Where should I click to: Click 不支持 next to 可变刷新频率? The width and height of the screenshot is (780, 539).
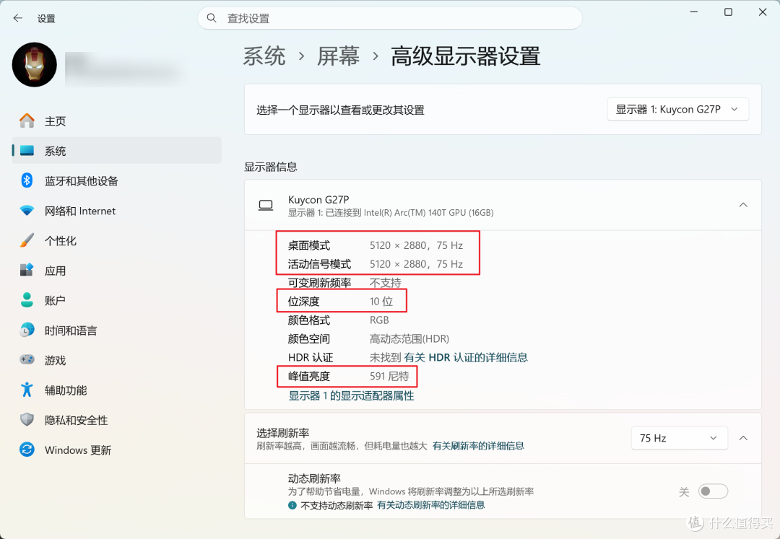coord(386,283)
